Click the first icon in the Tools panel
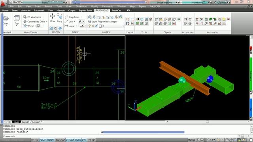Viewport: 253px width, 142px height. [x=137, y=19]
